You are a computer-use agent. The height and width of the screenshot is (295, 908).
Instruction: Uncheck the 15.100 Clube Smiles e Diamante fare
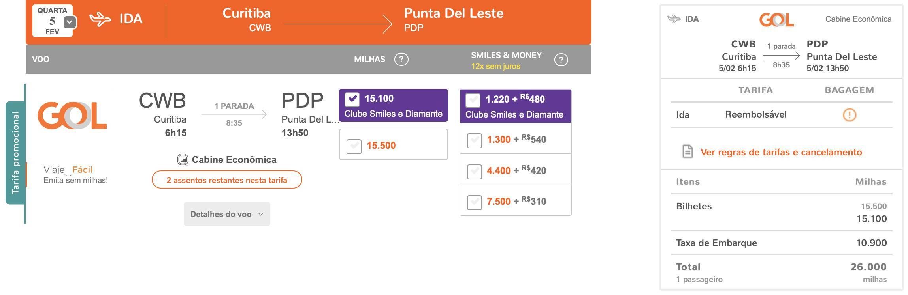pos(352,99)
